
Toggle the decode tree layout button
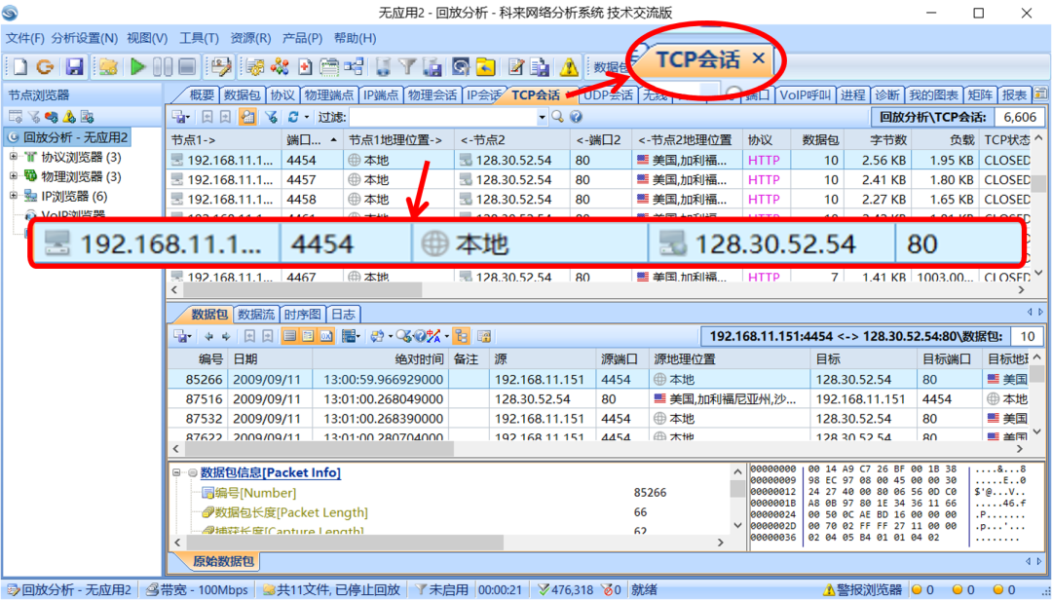462,336
